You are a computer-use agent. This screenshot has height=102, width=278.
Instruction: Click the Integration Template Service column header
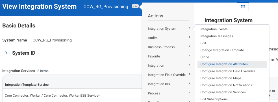click(x=27, y=85)
